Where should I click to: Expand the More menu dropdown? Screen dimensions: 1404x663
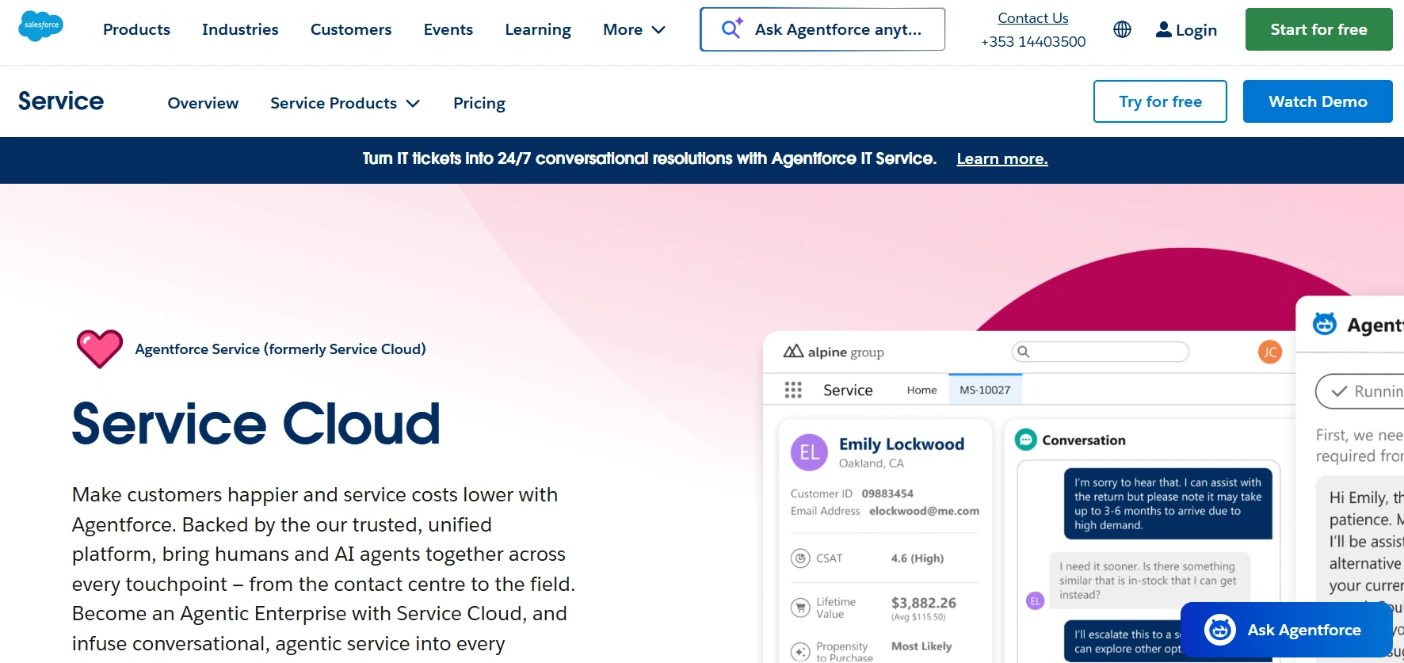click(634, 30)
